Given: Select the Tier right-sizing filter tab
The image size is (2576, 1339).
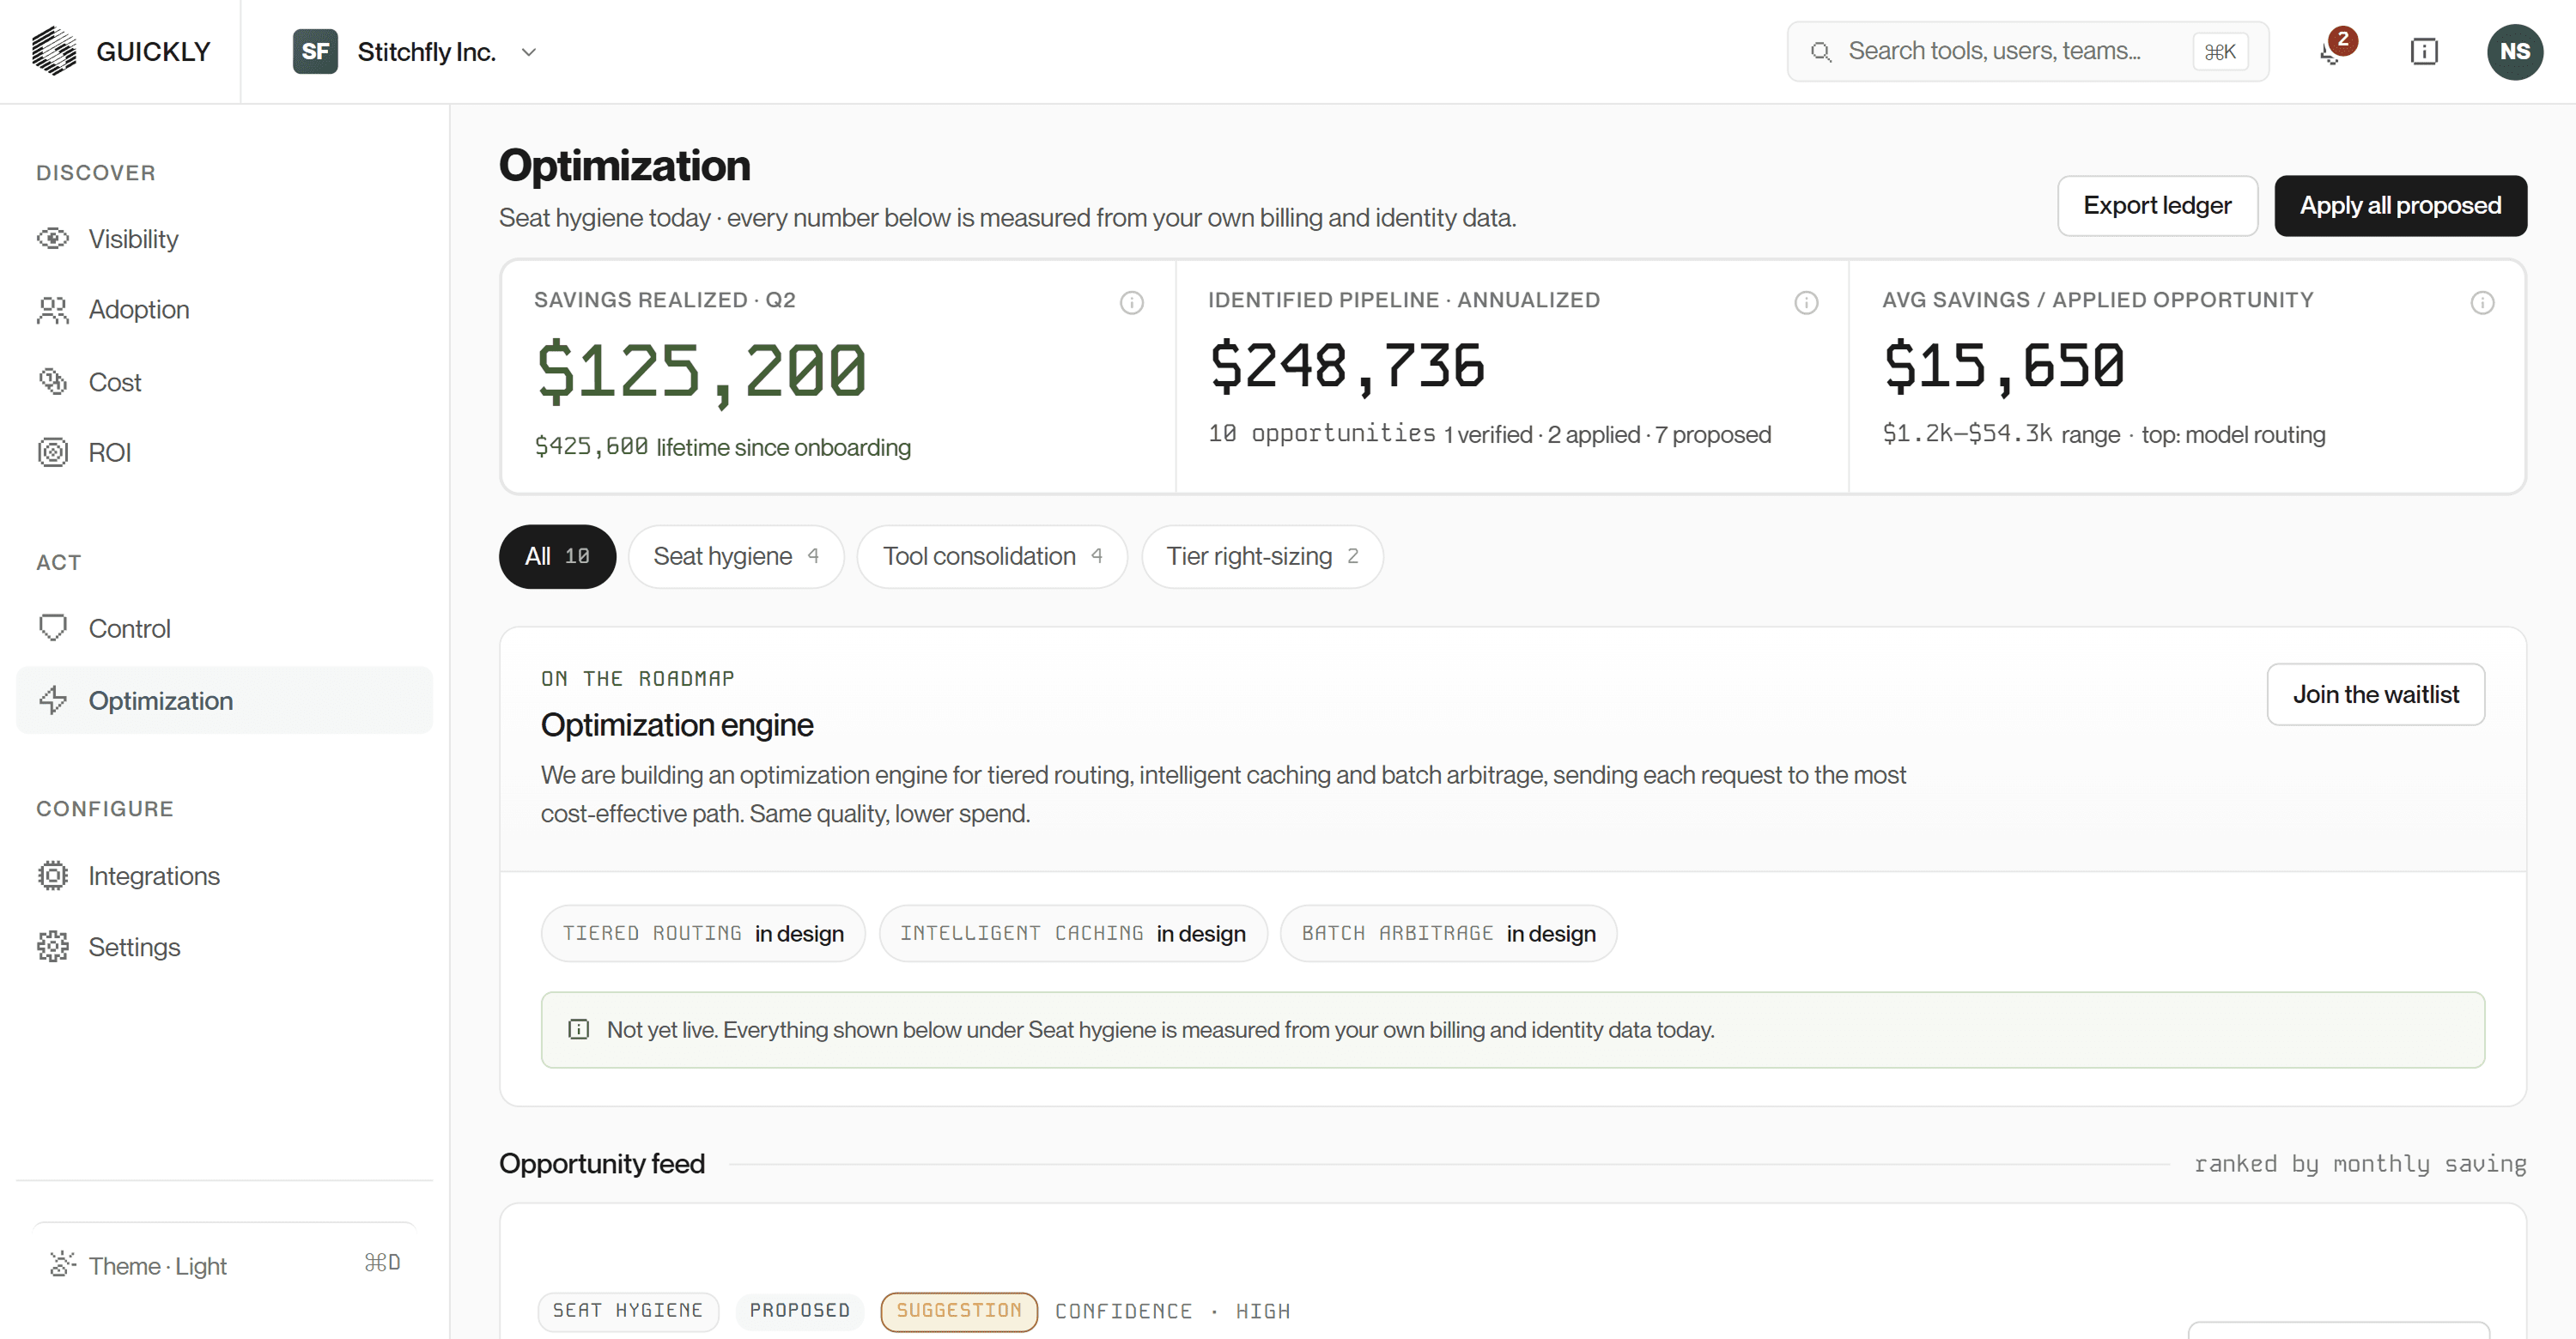Looking at the screenshot, I should [1262, 556].
